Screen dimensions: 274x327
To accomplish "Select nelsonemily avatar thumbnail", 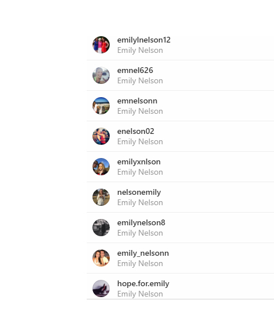I will point(101,197).
